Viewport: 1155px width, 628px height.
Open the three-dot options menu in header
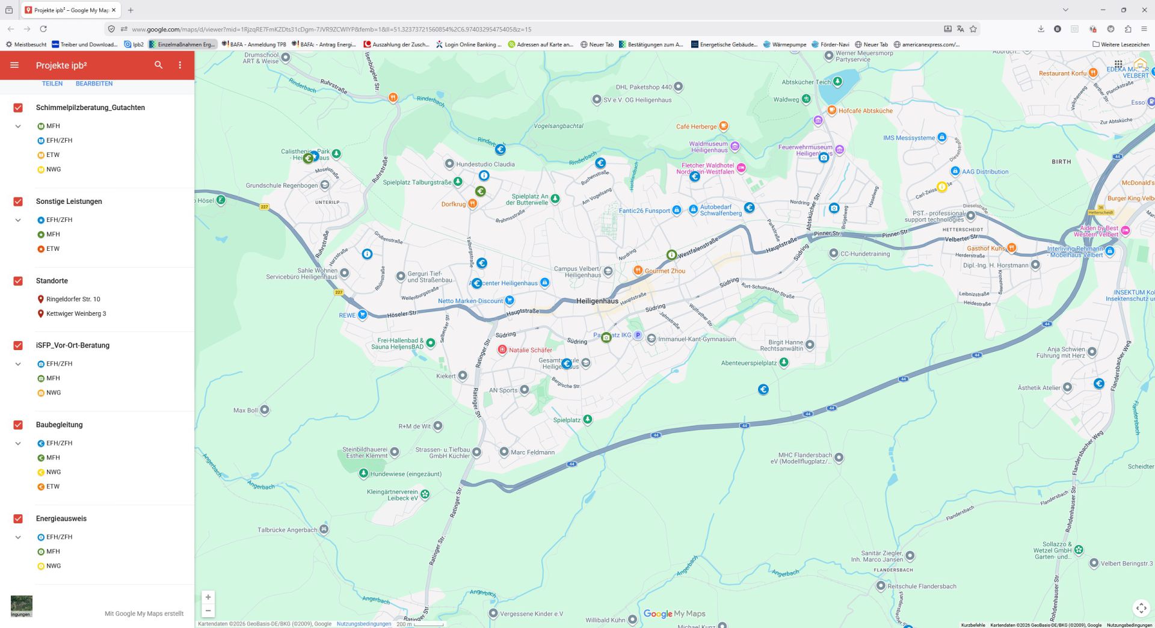[x=180, y=65]
